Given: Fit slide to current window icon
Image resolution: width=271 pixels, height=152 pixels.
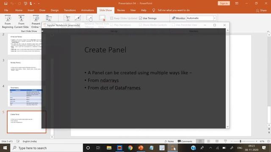Looking at the screenshot, I should point(268,141).
